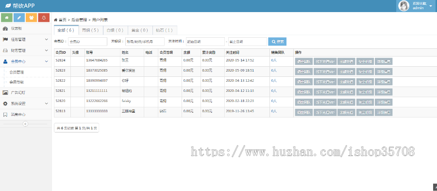Click the home icon in breadcrumb
437x191 pixels.
(55, 20)
